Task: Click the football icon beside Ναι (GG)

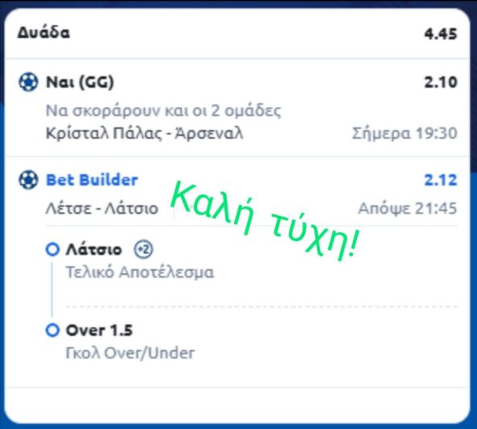Action: (x=28, y=82)
